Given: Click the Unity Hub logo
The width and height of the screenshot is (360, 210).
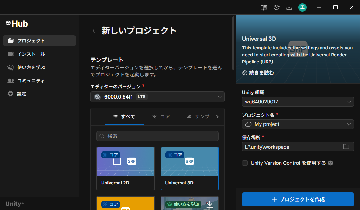Looking at the screenshot, I should (17, 23).
